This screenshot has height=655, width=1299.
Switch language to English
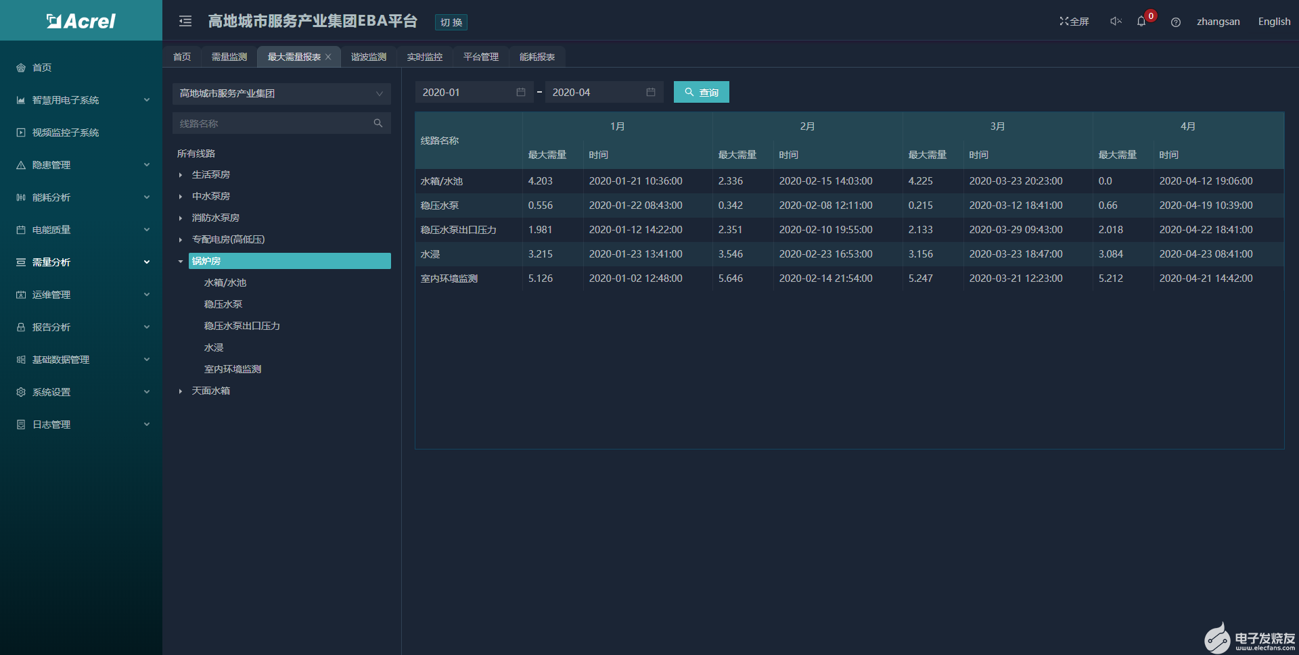click(1274, 22)
